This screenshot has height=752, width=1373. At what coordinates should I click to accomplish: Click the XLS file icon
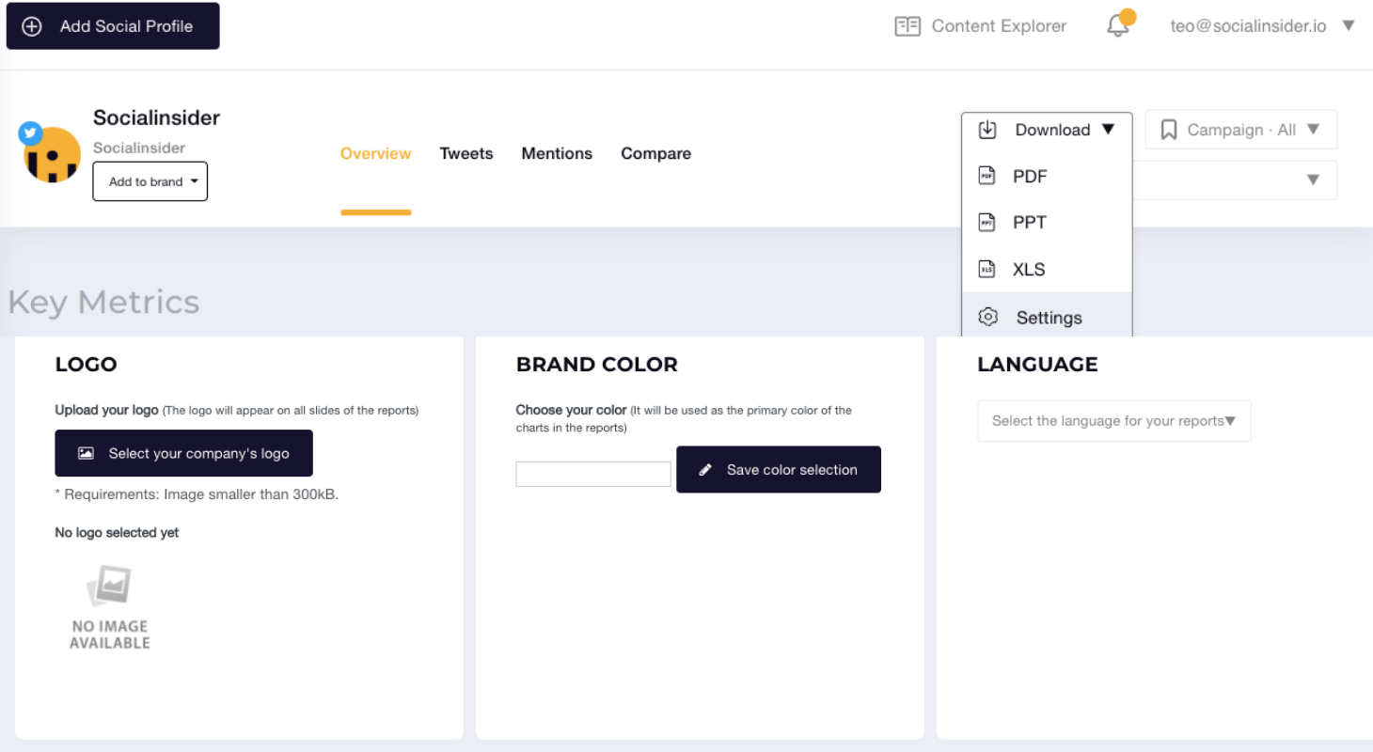click(986, 269)
